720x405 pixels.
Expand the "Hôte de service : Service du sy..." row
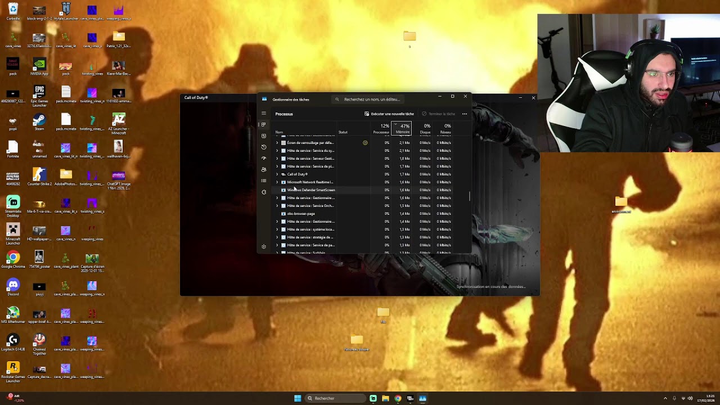point(277,151)
